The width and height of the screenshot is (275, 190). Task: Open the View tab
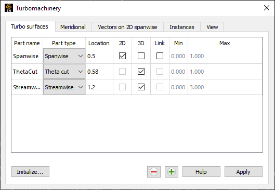click(x=212, y=27)
